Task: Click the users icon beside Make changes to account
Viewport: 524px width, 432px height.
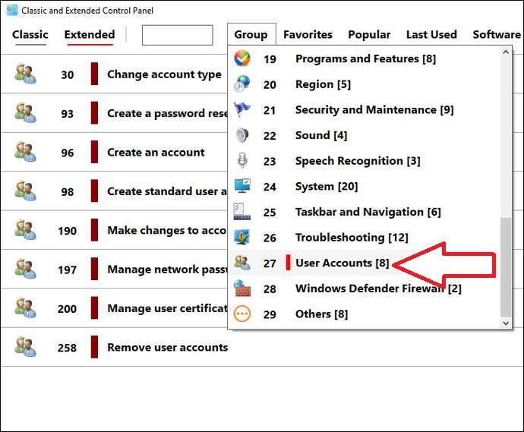Action: tap(25, 230)
